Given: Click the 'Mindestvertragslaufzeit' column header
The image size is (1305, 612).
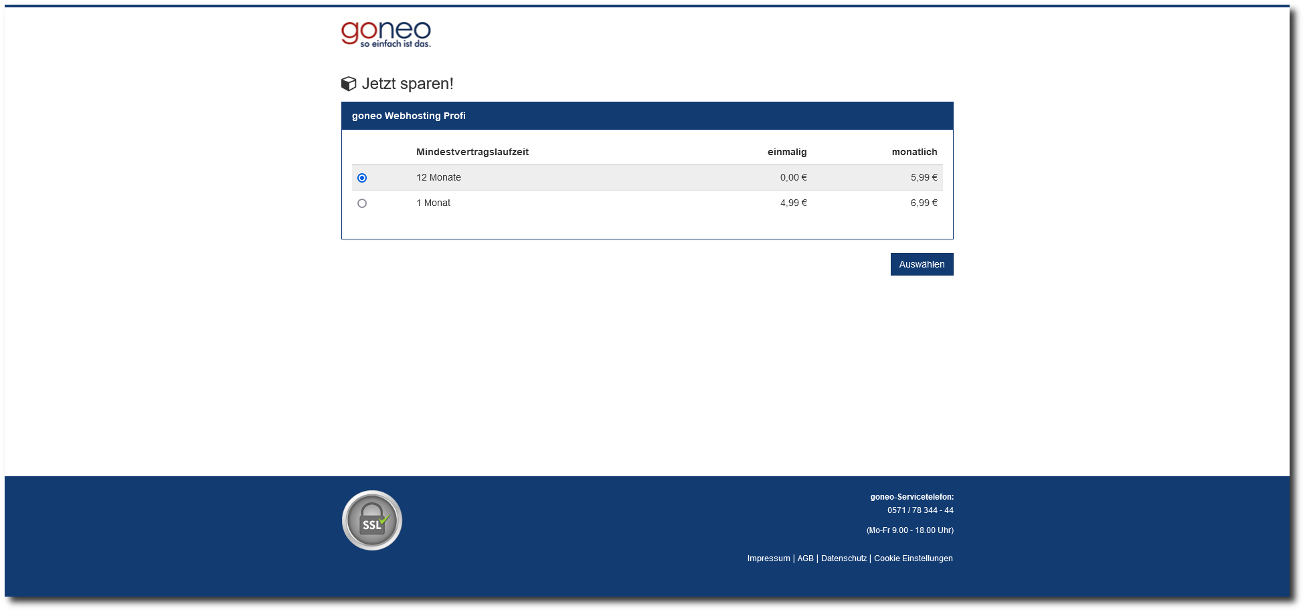Looking at the screenshot, I should 472,152.
